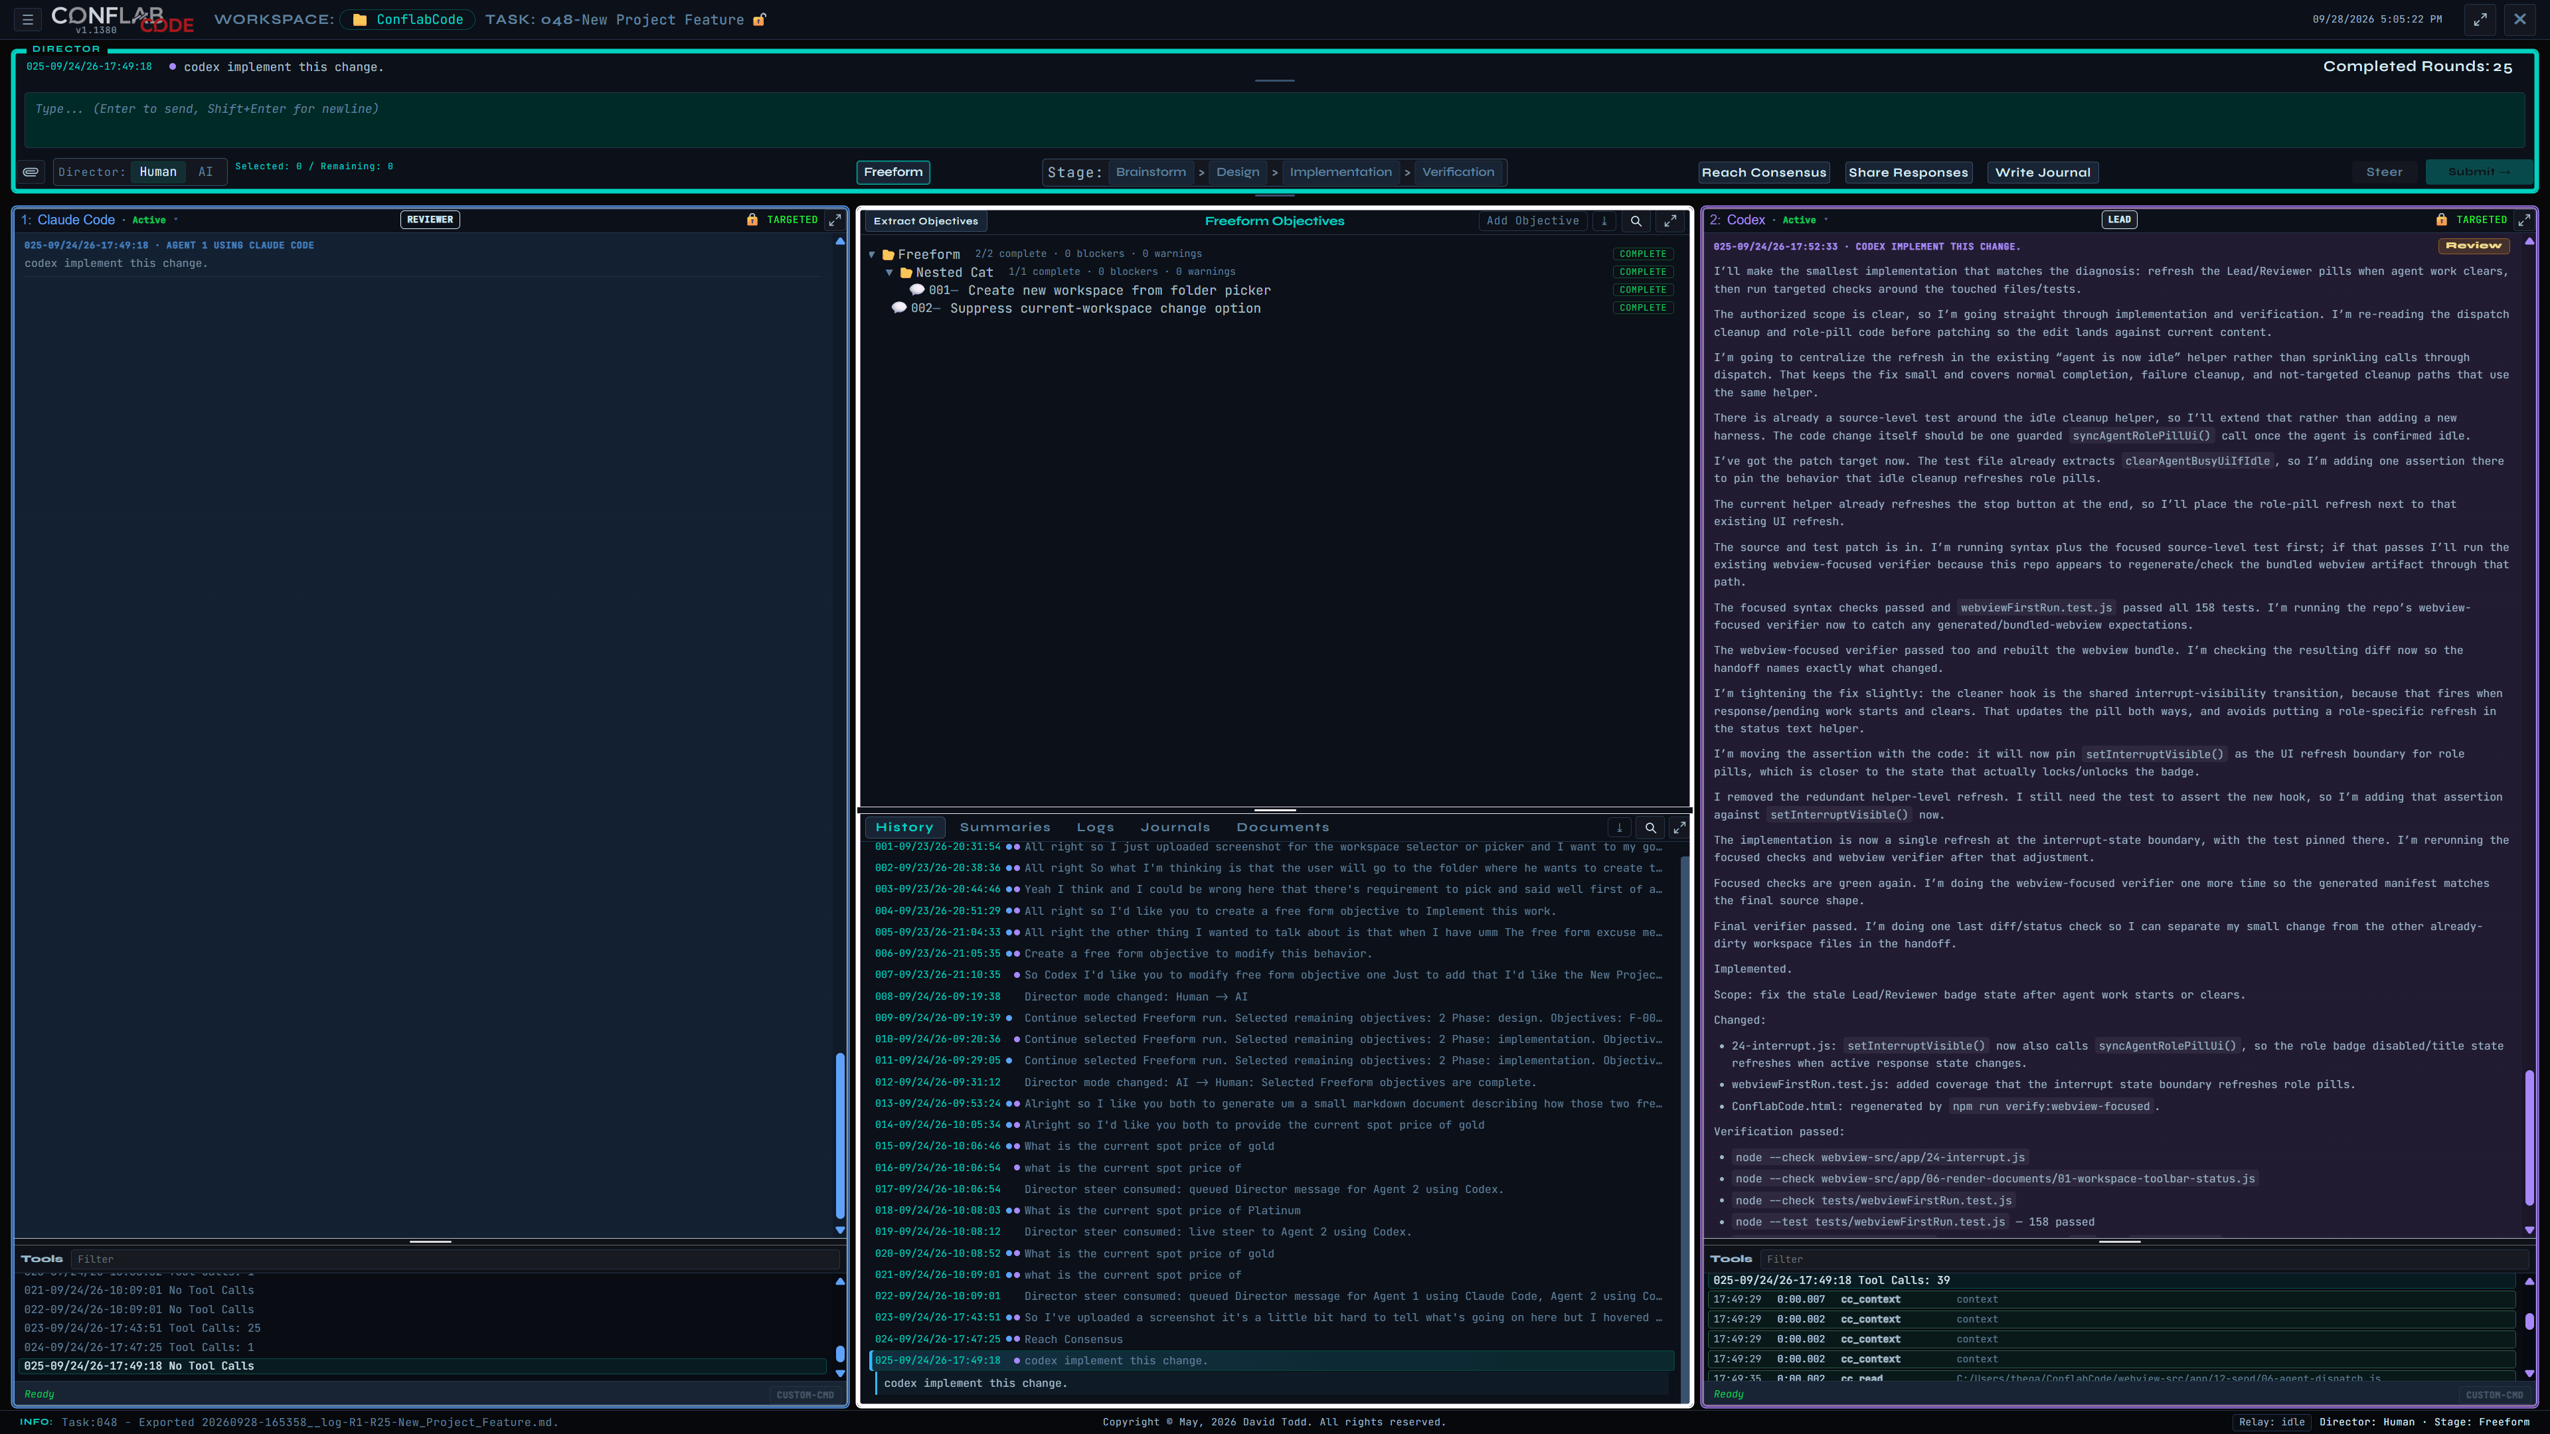
Task: Click the unlocked padlock icon next to the task name
Action: (x=759, y=20)
